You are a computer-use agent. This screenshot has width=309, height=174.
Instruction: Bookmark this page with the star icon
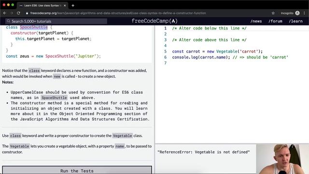273,13
